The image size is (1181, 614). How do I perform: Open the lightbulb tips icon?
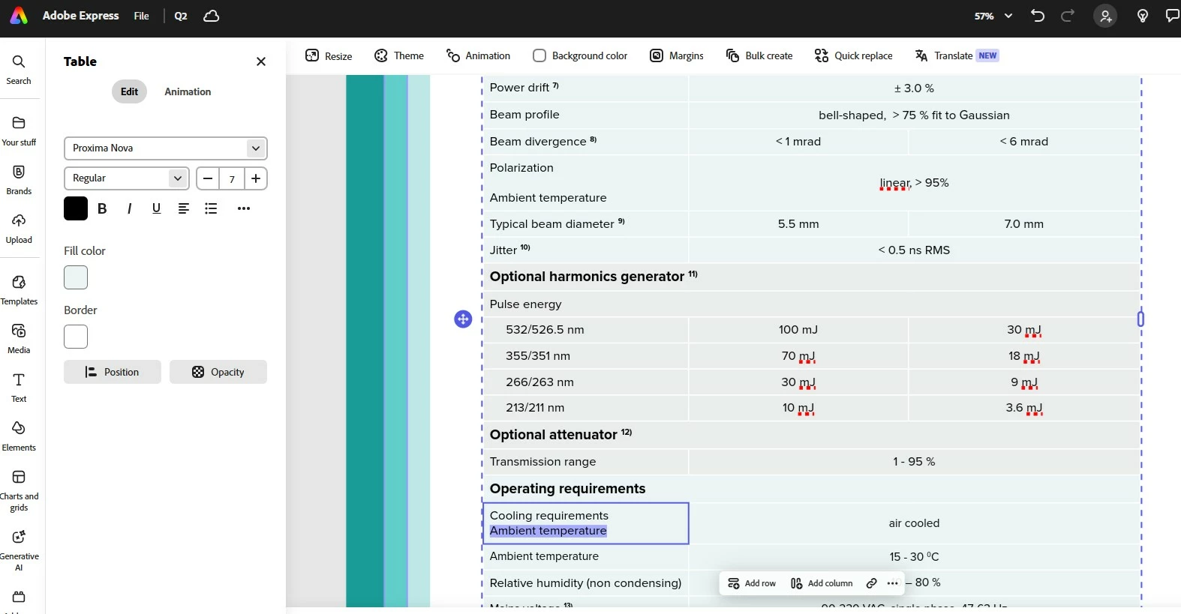click(1143, 16)
